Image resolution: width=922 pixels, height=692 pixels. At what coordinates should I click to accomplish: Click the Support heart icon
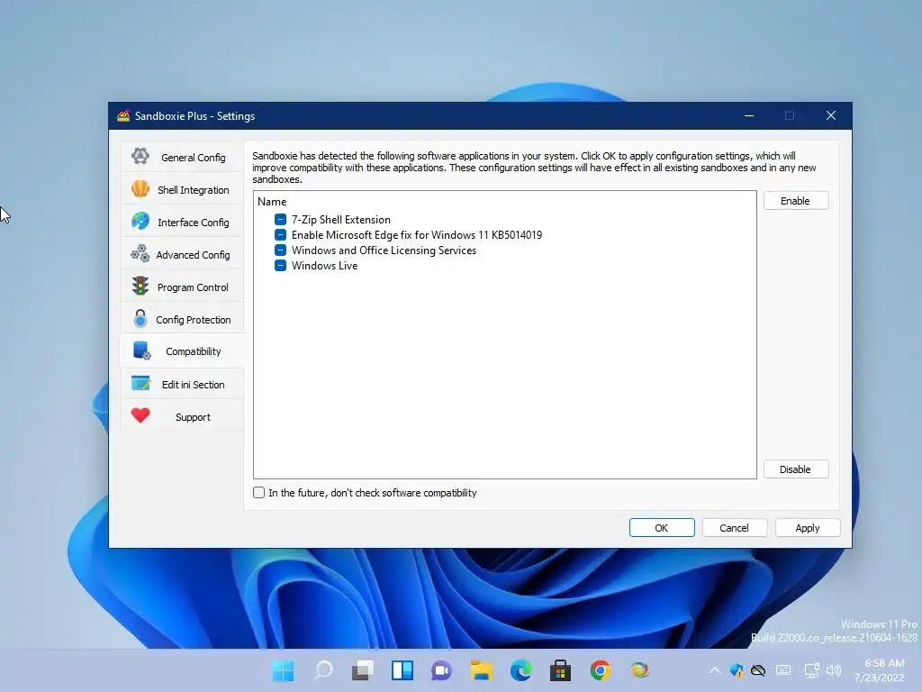point(140,416)
